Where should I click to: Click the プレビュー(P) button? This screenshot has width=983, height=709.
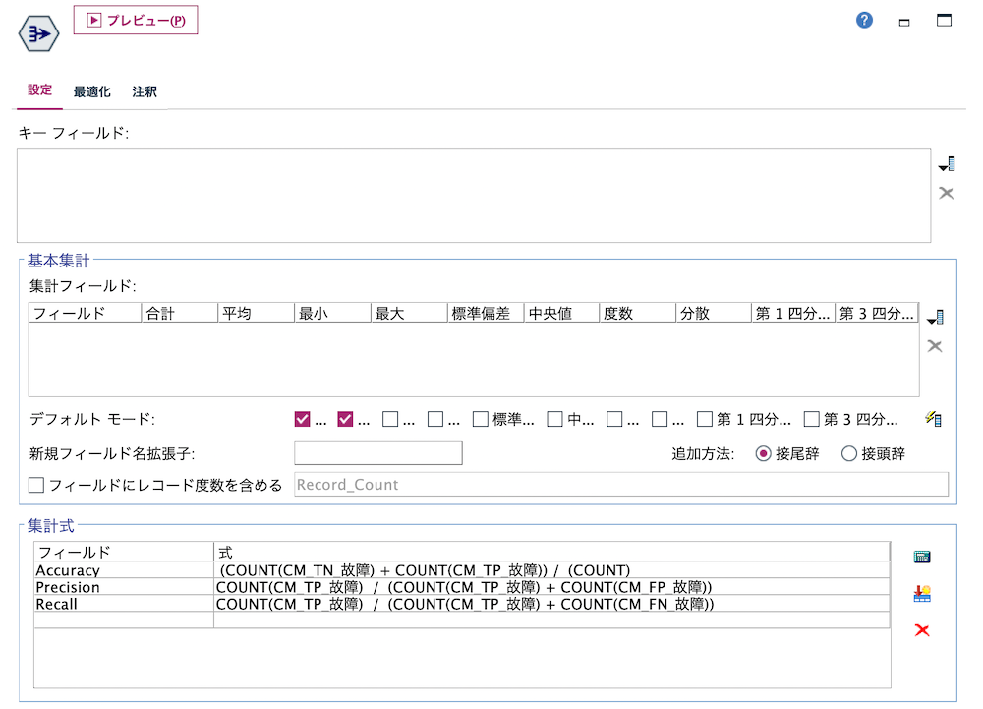point(135,20)
